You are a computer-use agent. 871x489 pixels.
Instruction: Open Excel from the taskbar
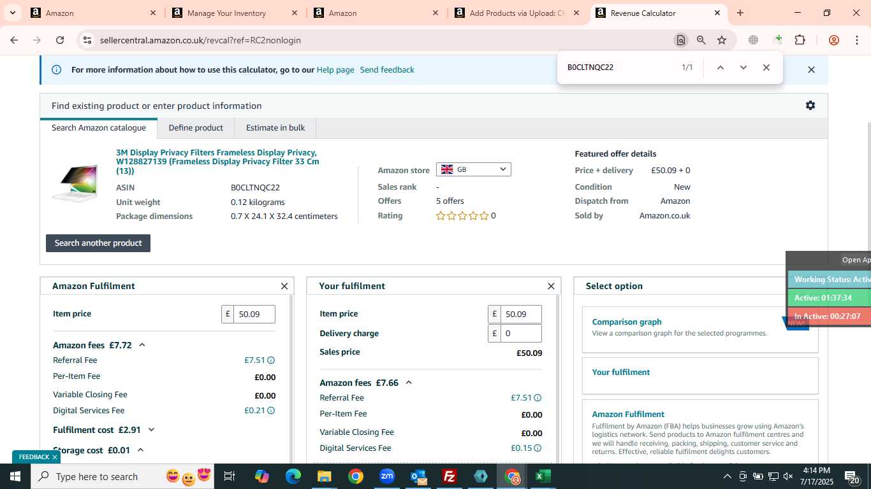click(543, 476)
